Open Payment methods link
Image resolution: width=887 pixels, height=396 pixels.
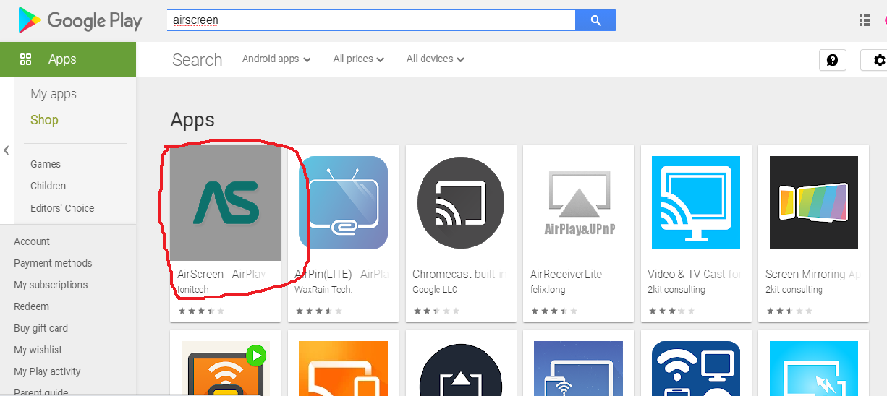coord(53,263)
